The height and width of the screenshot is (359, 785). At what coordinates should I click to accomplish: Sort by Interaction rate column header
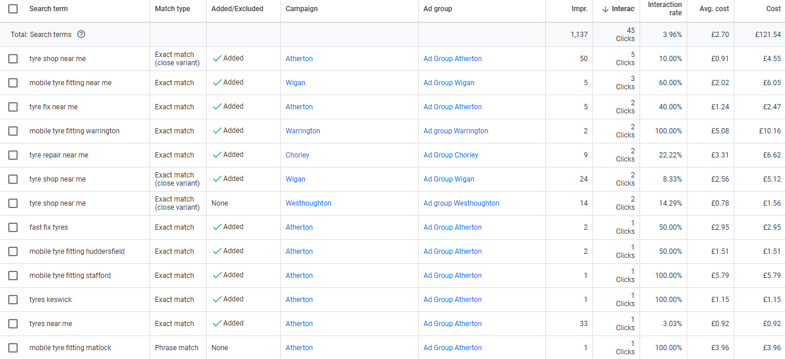point(665,9)
